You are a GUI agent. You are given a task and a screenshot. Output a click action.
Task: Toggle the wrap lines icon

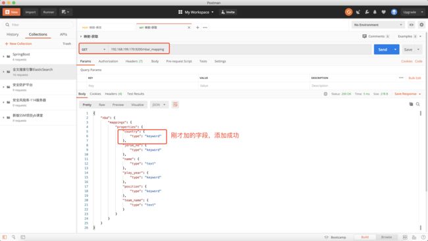[x=175, y=105]
